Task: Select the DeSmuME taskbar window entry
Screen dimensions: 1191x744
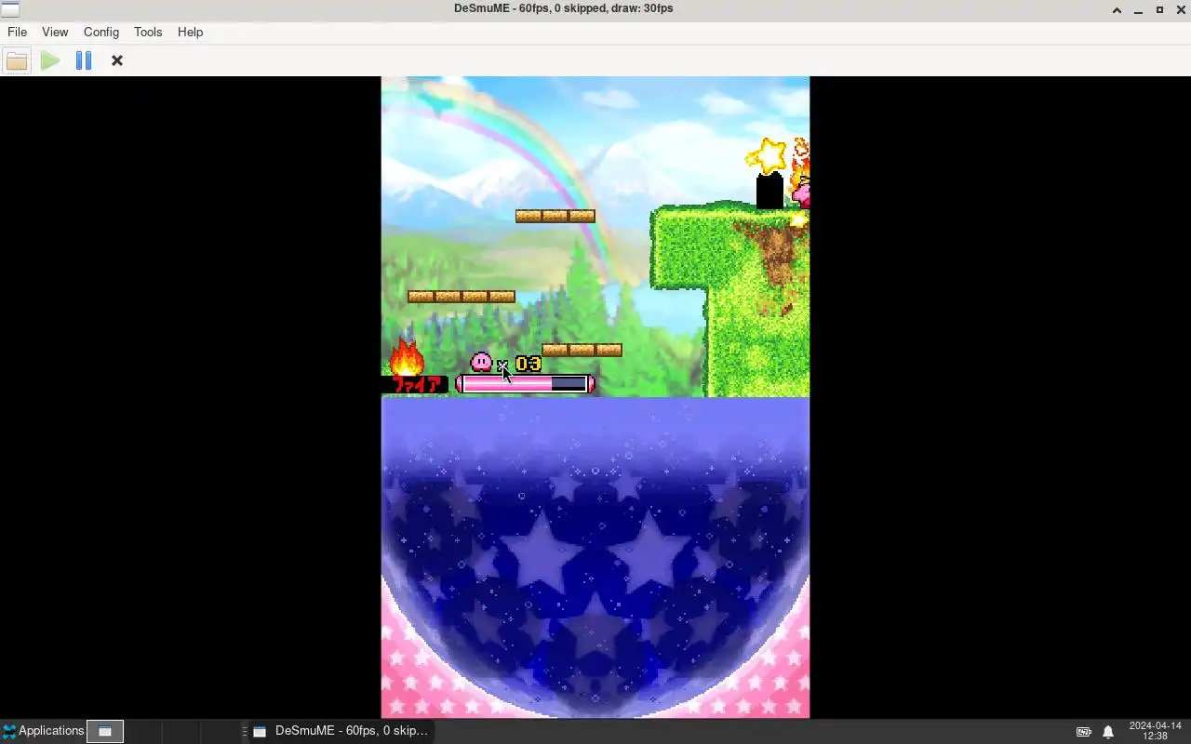Action: point(341,731)
